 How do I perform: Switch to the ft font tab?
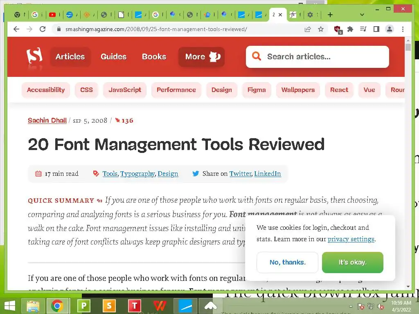(295, 15)
